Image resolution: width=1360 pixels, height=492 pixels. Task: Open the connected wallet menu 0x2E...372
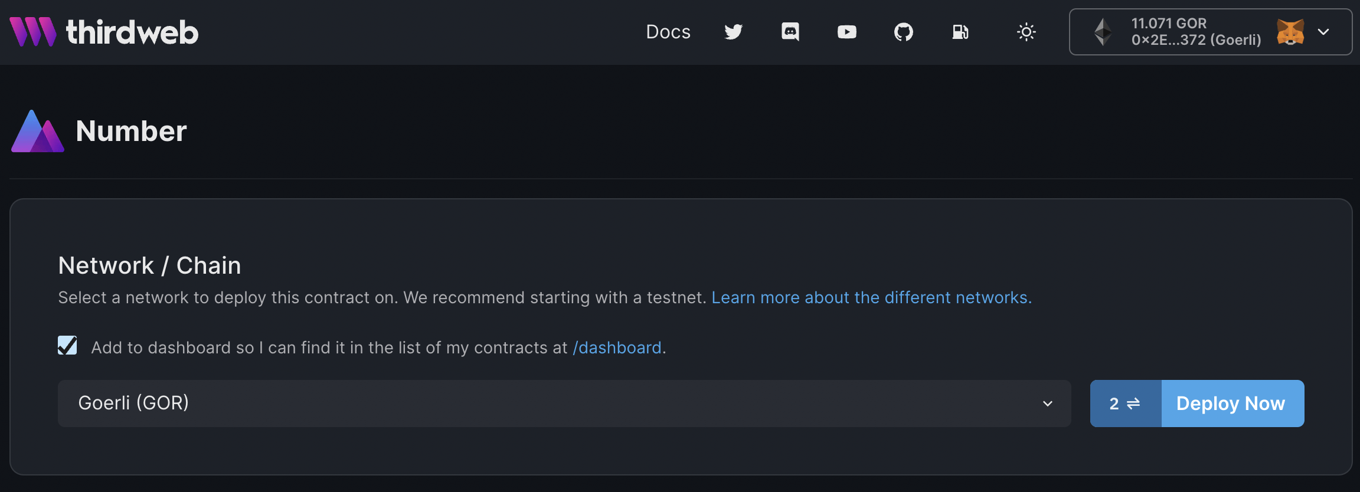coord(1210,32)
